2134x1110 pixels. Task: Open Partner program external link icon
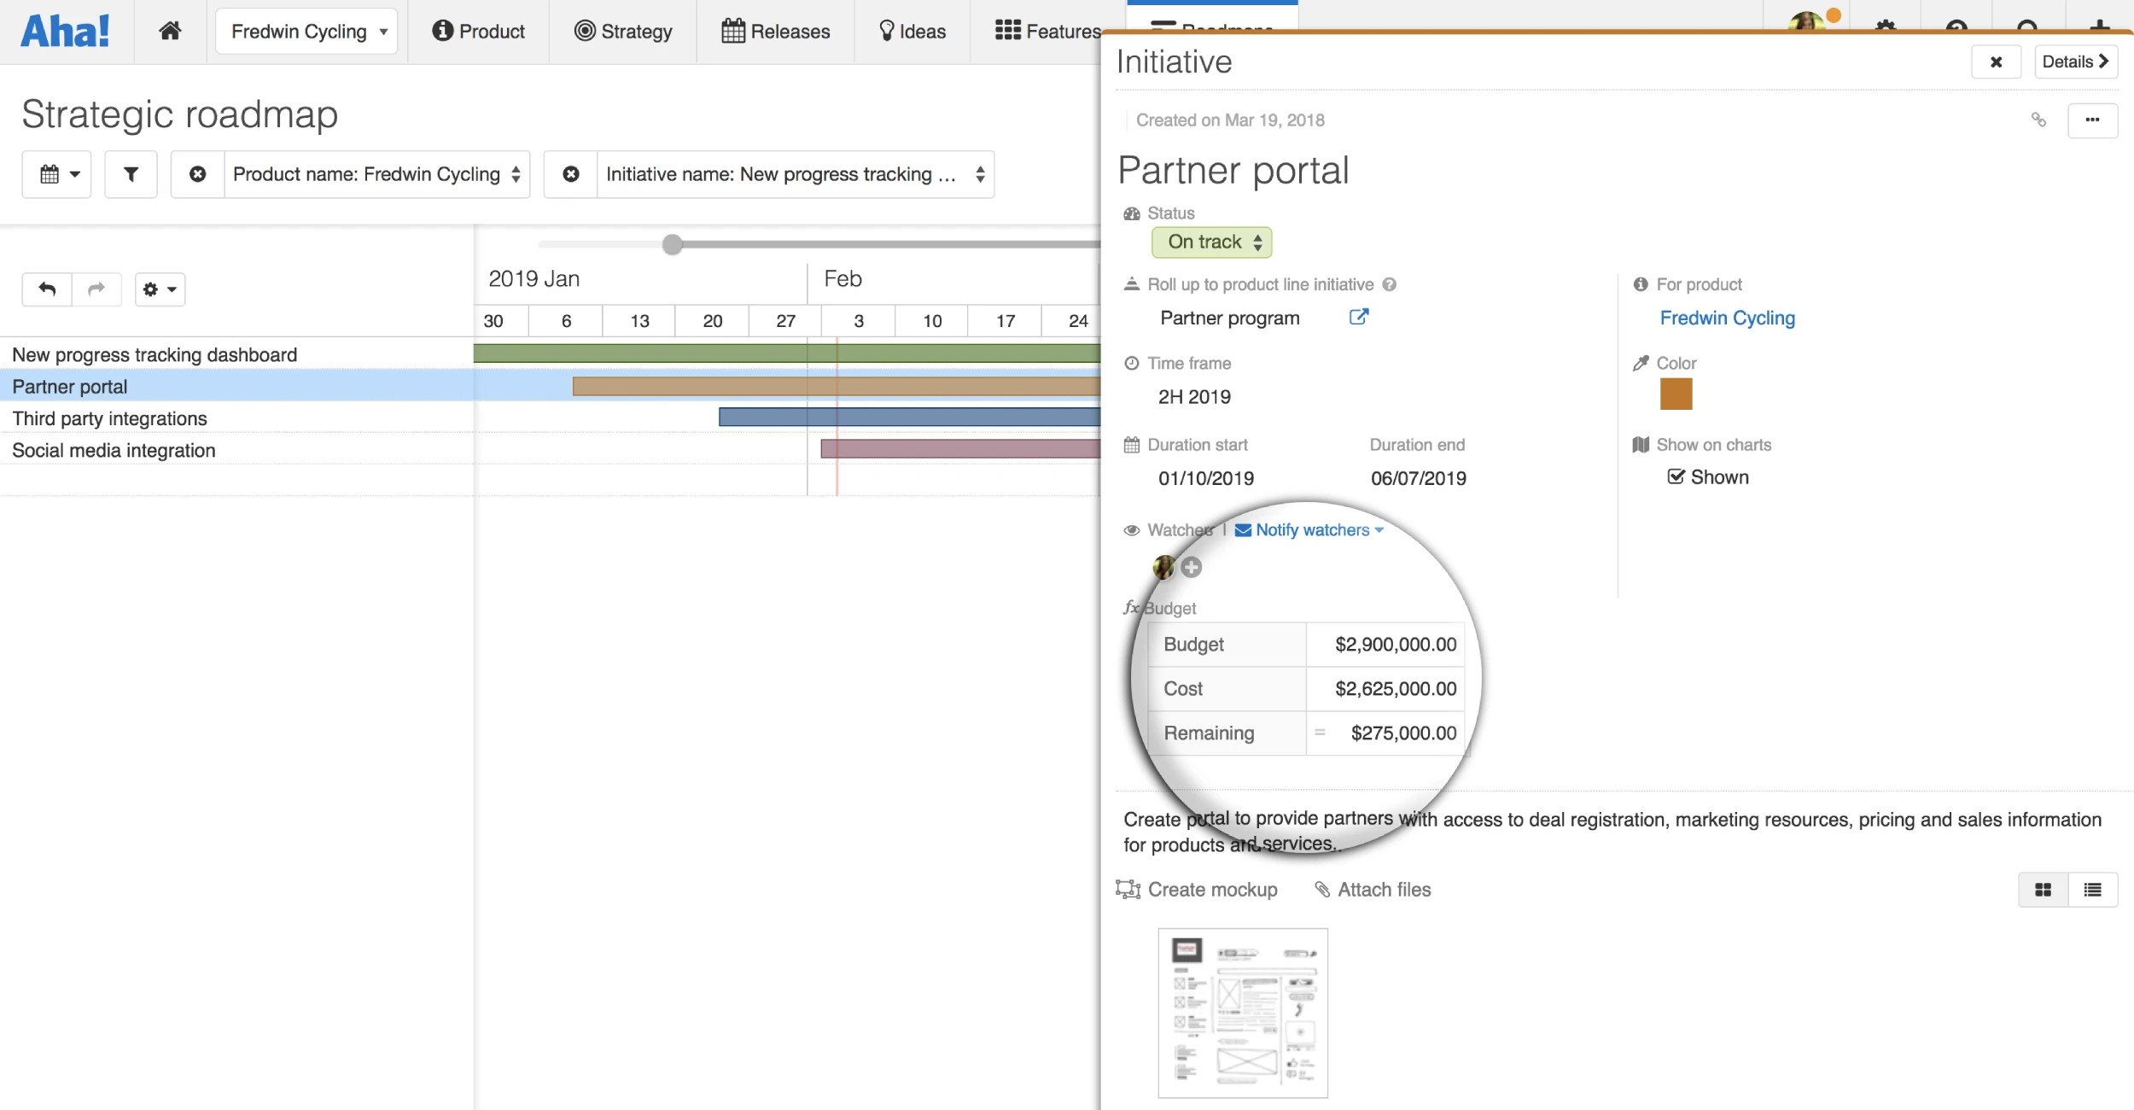[1358, 317]
